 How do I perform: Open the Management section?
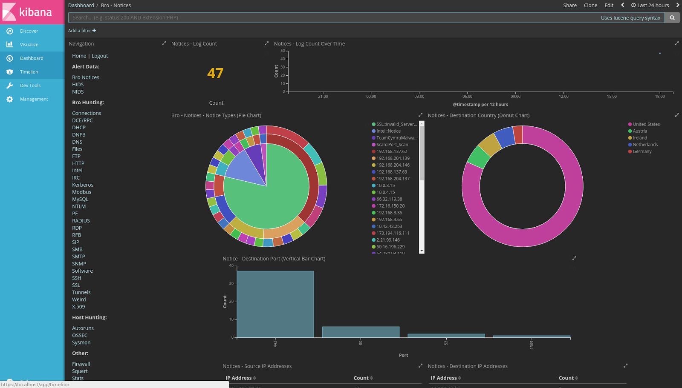pos(35,99)
